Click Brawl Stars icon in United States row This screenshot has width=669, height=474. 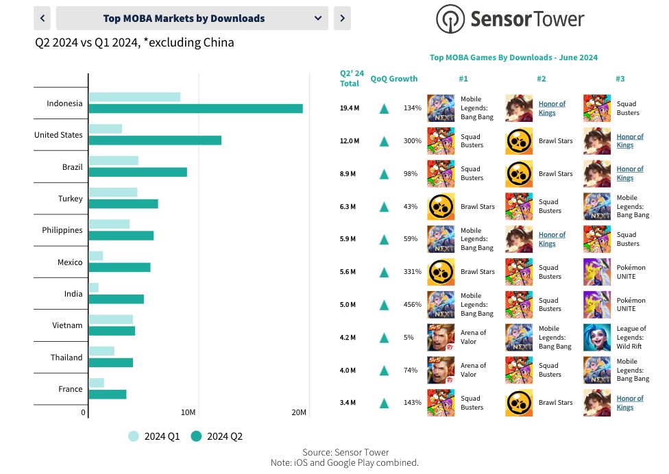point(519,141)
